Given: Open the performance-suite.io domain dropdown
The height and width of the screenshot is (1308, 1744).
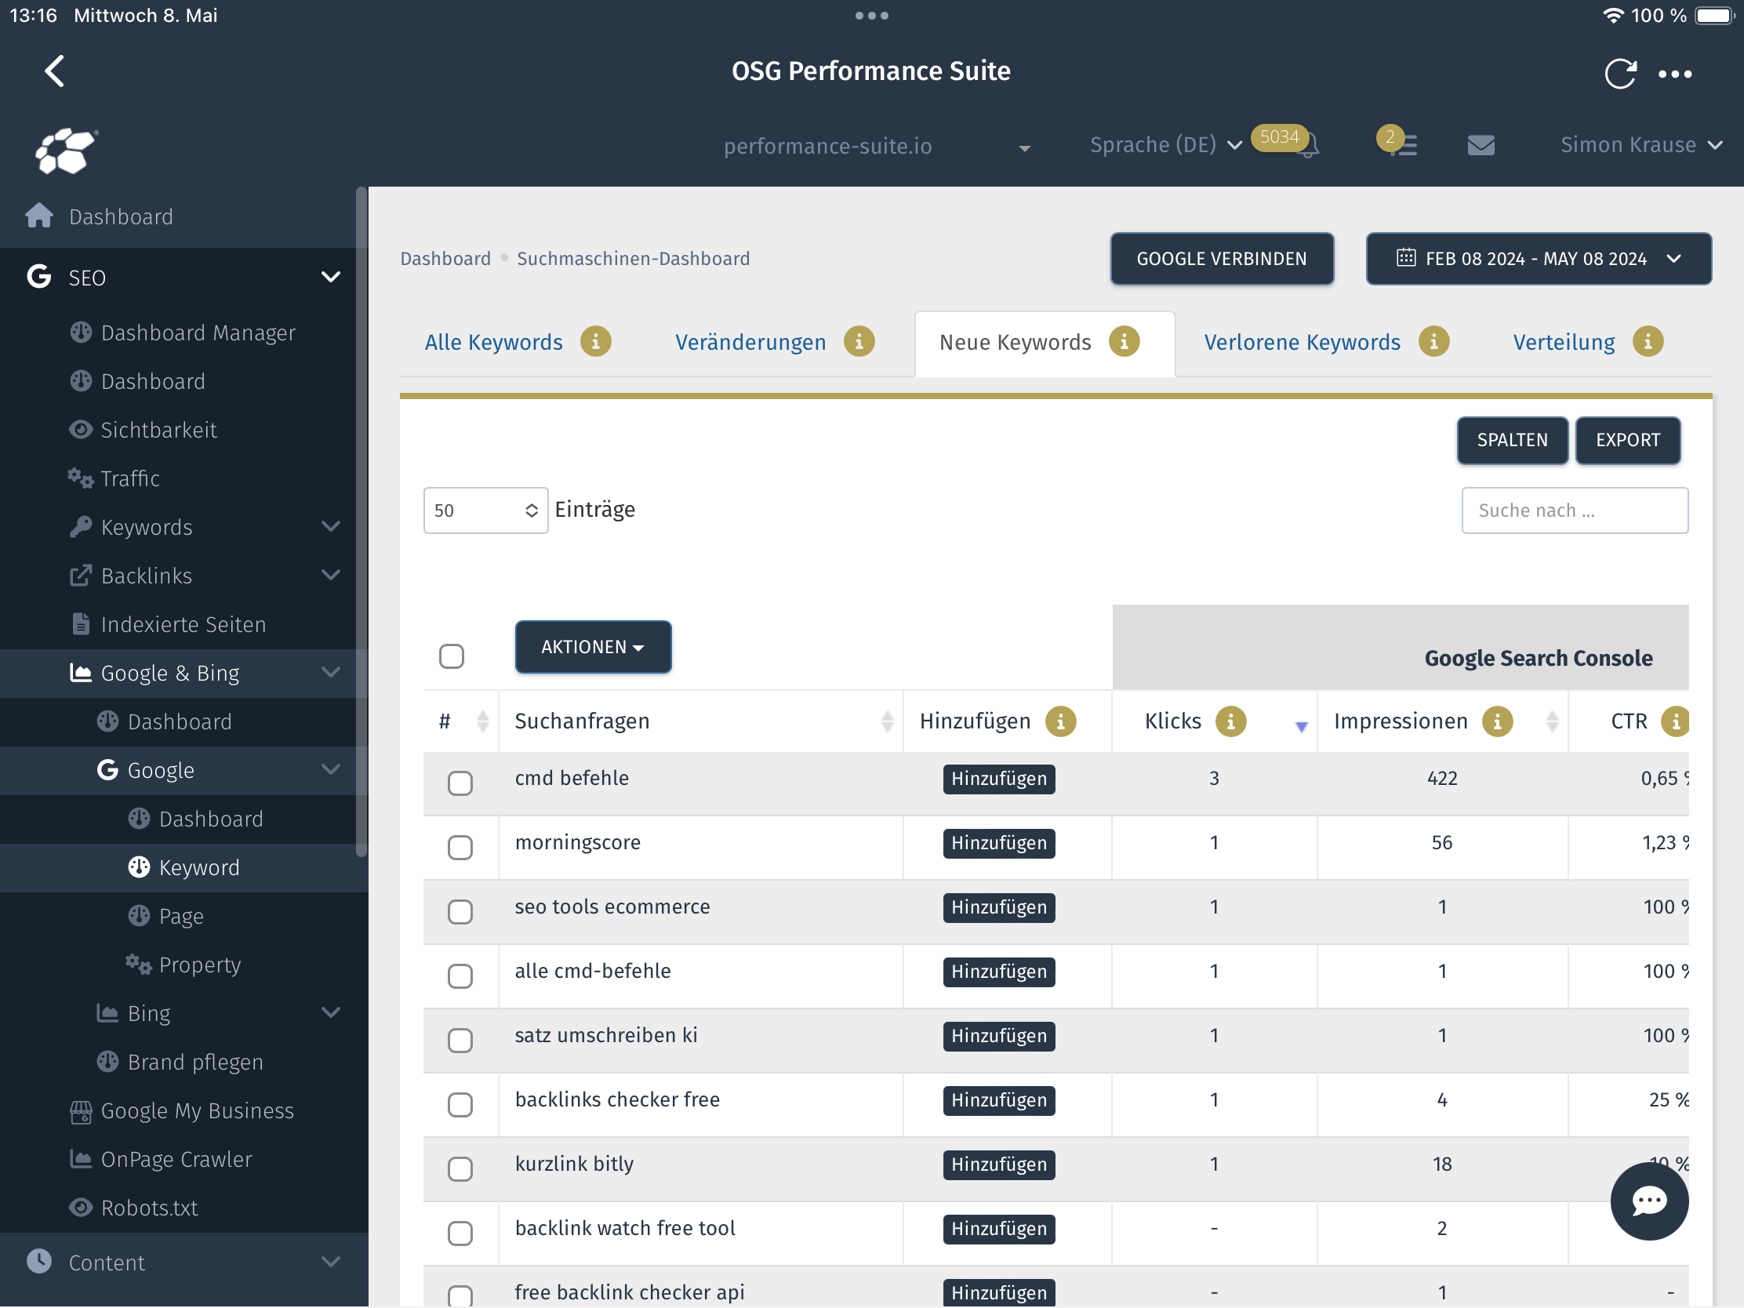Looking at the screenshot, I should (877, 147).
